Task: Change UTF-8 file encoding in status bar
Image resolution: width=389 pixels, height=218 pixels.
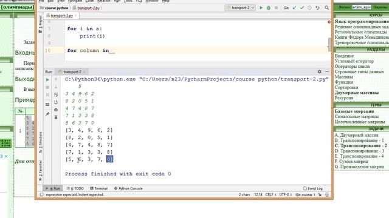Action: pyautogui.click(x=285, y=195)
